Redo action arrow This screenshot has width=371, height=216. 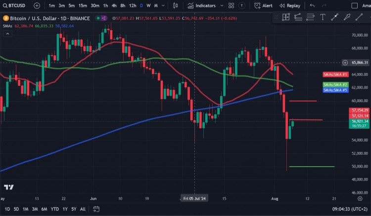pyautogui.click(x=324, y=5)
